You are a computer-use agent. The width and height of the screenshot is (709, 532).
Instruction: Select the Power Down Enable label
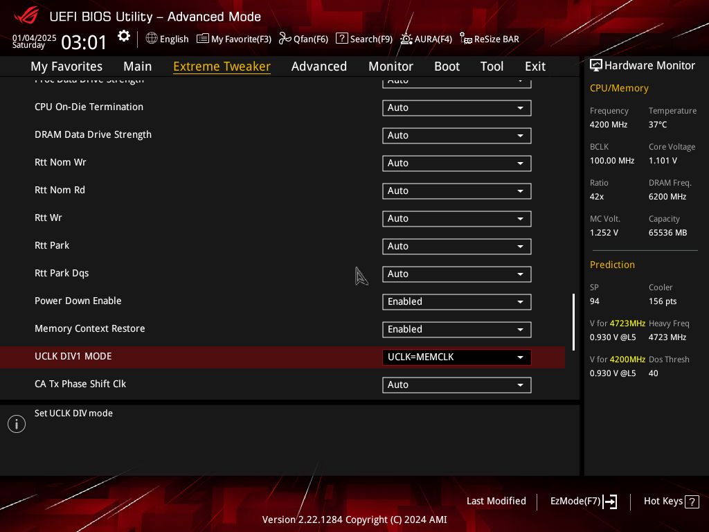click(x=78, y=301)
